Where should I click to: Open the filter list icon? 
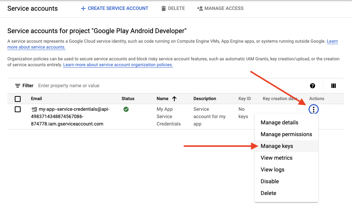tap(18, 86)
